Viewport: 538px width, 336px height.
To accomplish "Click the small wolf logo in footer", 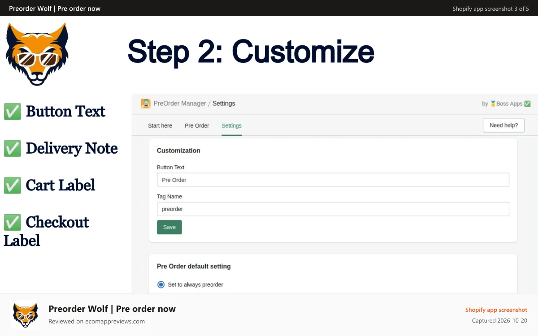I will [25, 314].
